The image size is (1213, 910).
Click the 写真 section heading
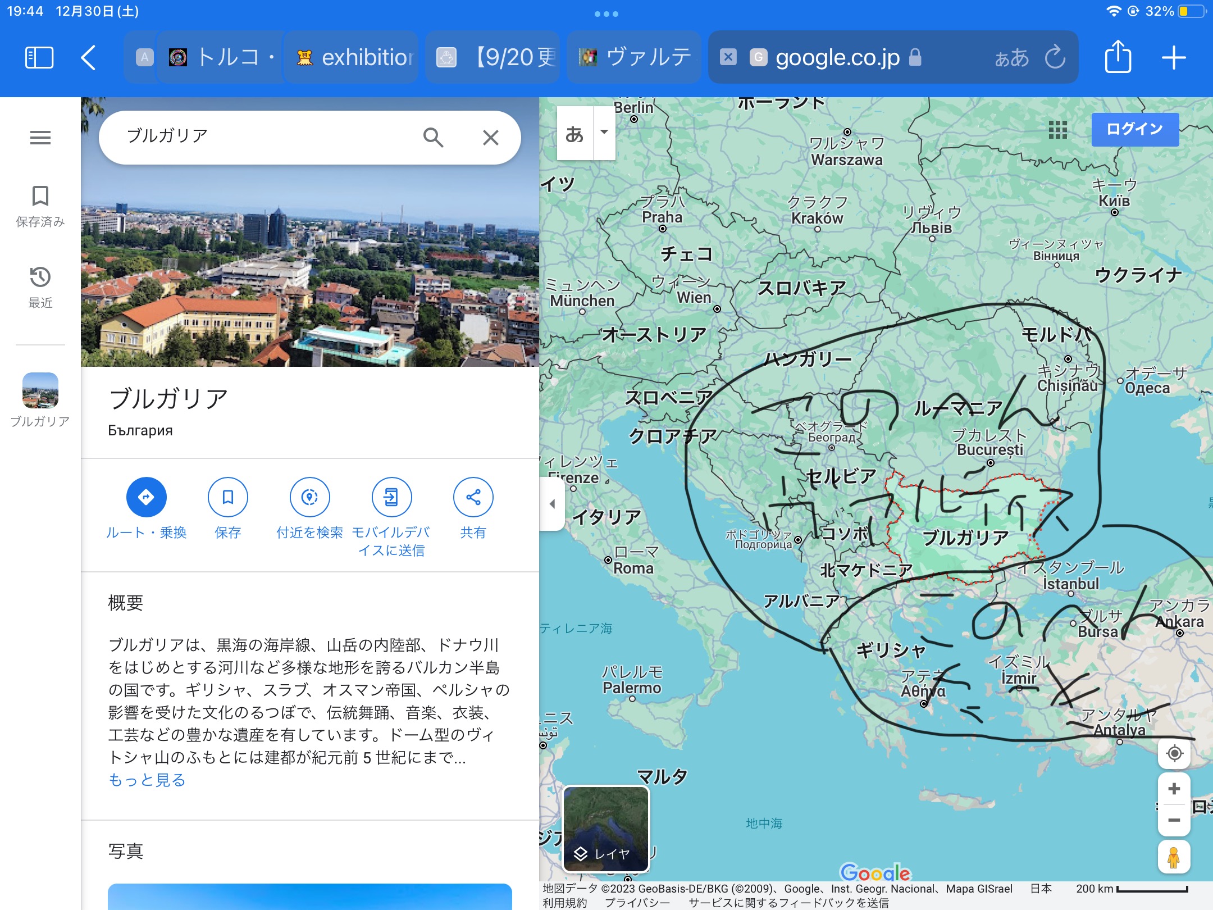point(126,851)
